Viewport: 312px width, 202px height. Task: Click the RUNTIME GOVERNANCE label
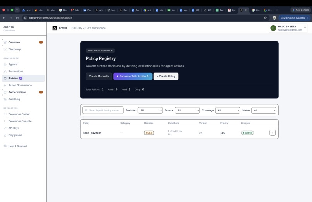coord(100,50)
